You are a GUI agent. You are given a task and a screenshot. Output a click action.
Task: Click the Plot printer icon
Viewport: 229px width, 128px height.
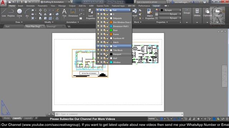(x=26, y=2)
